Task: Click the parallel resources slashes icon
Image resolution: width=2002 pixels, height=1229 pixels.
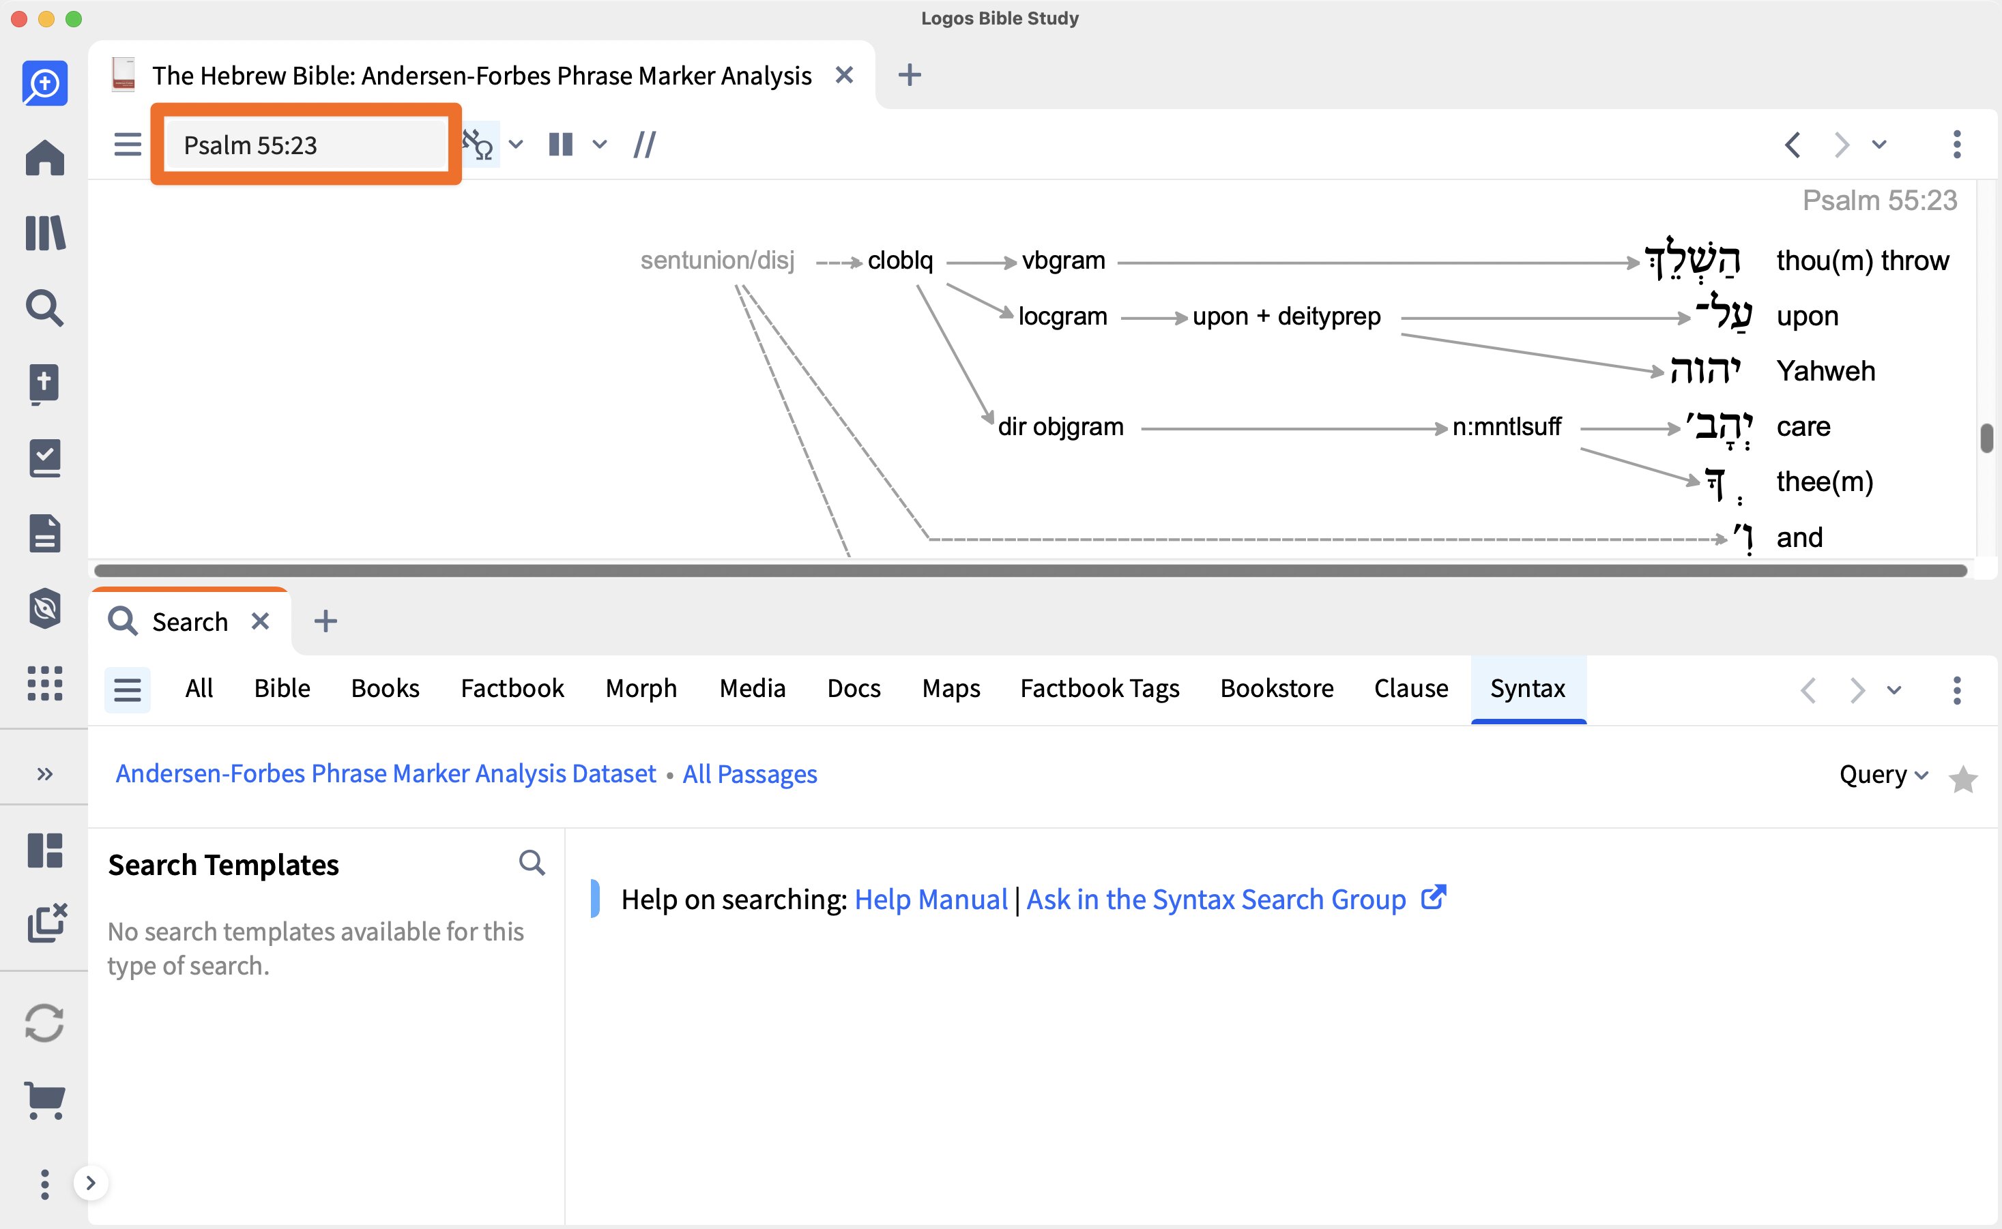Action: [645, 145]
